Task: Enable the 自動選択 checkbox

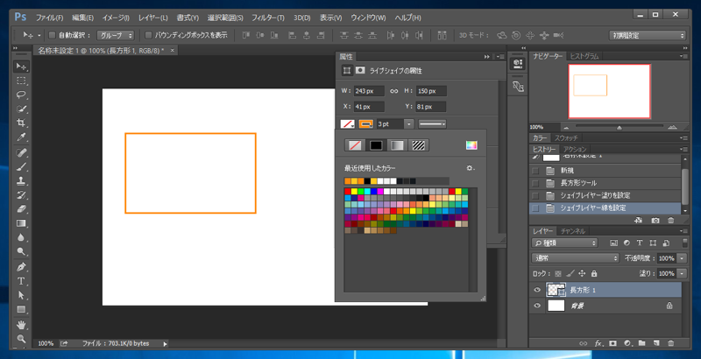Action: (x=52, y=35)
